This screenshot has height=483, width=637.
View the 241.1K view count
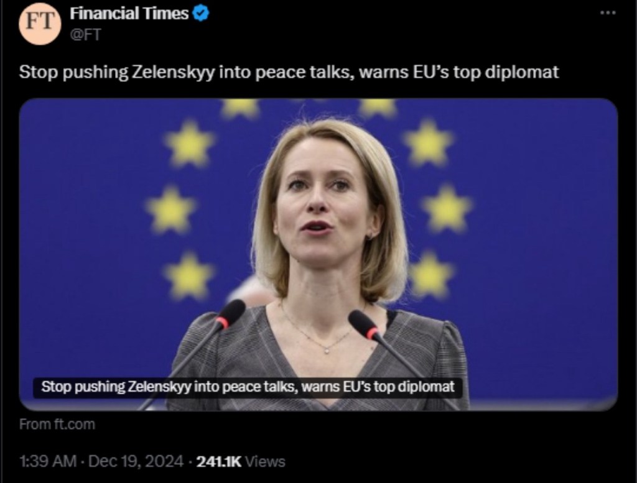[218, 461]
